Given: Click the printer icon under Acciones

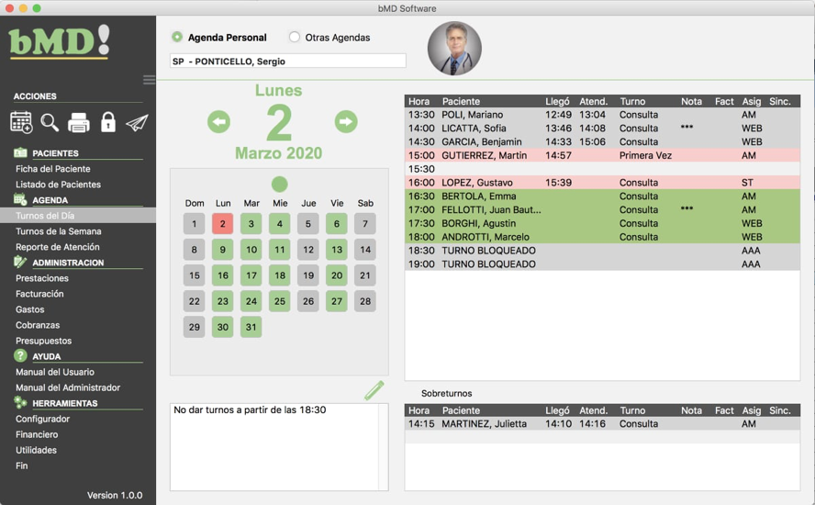Looking at the screenshot, I should point(79,123).
